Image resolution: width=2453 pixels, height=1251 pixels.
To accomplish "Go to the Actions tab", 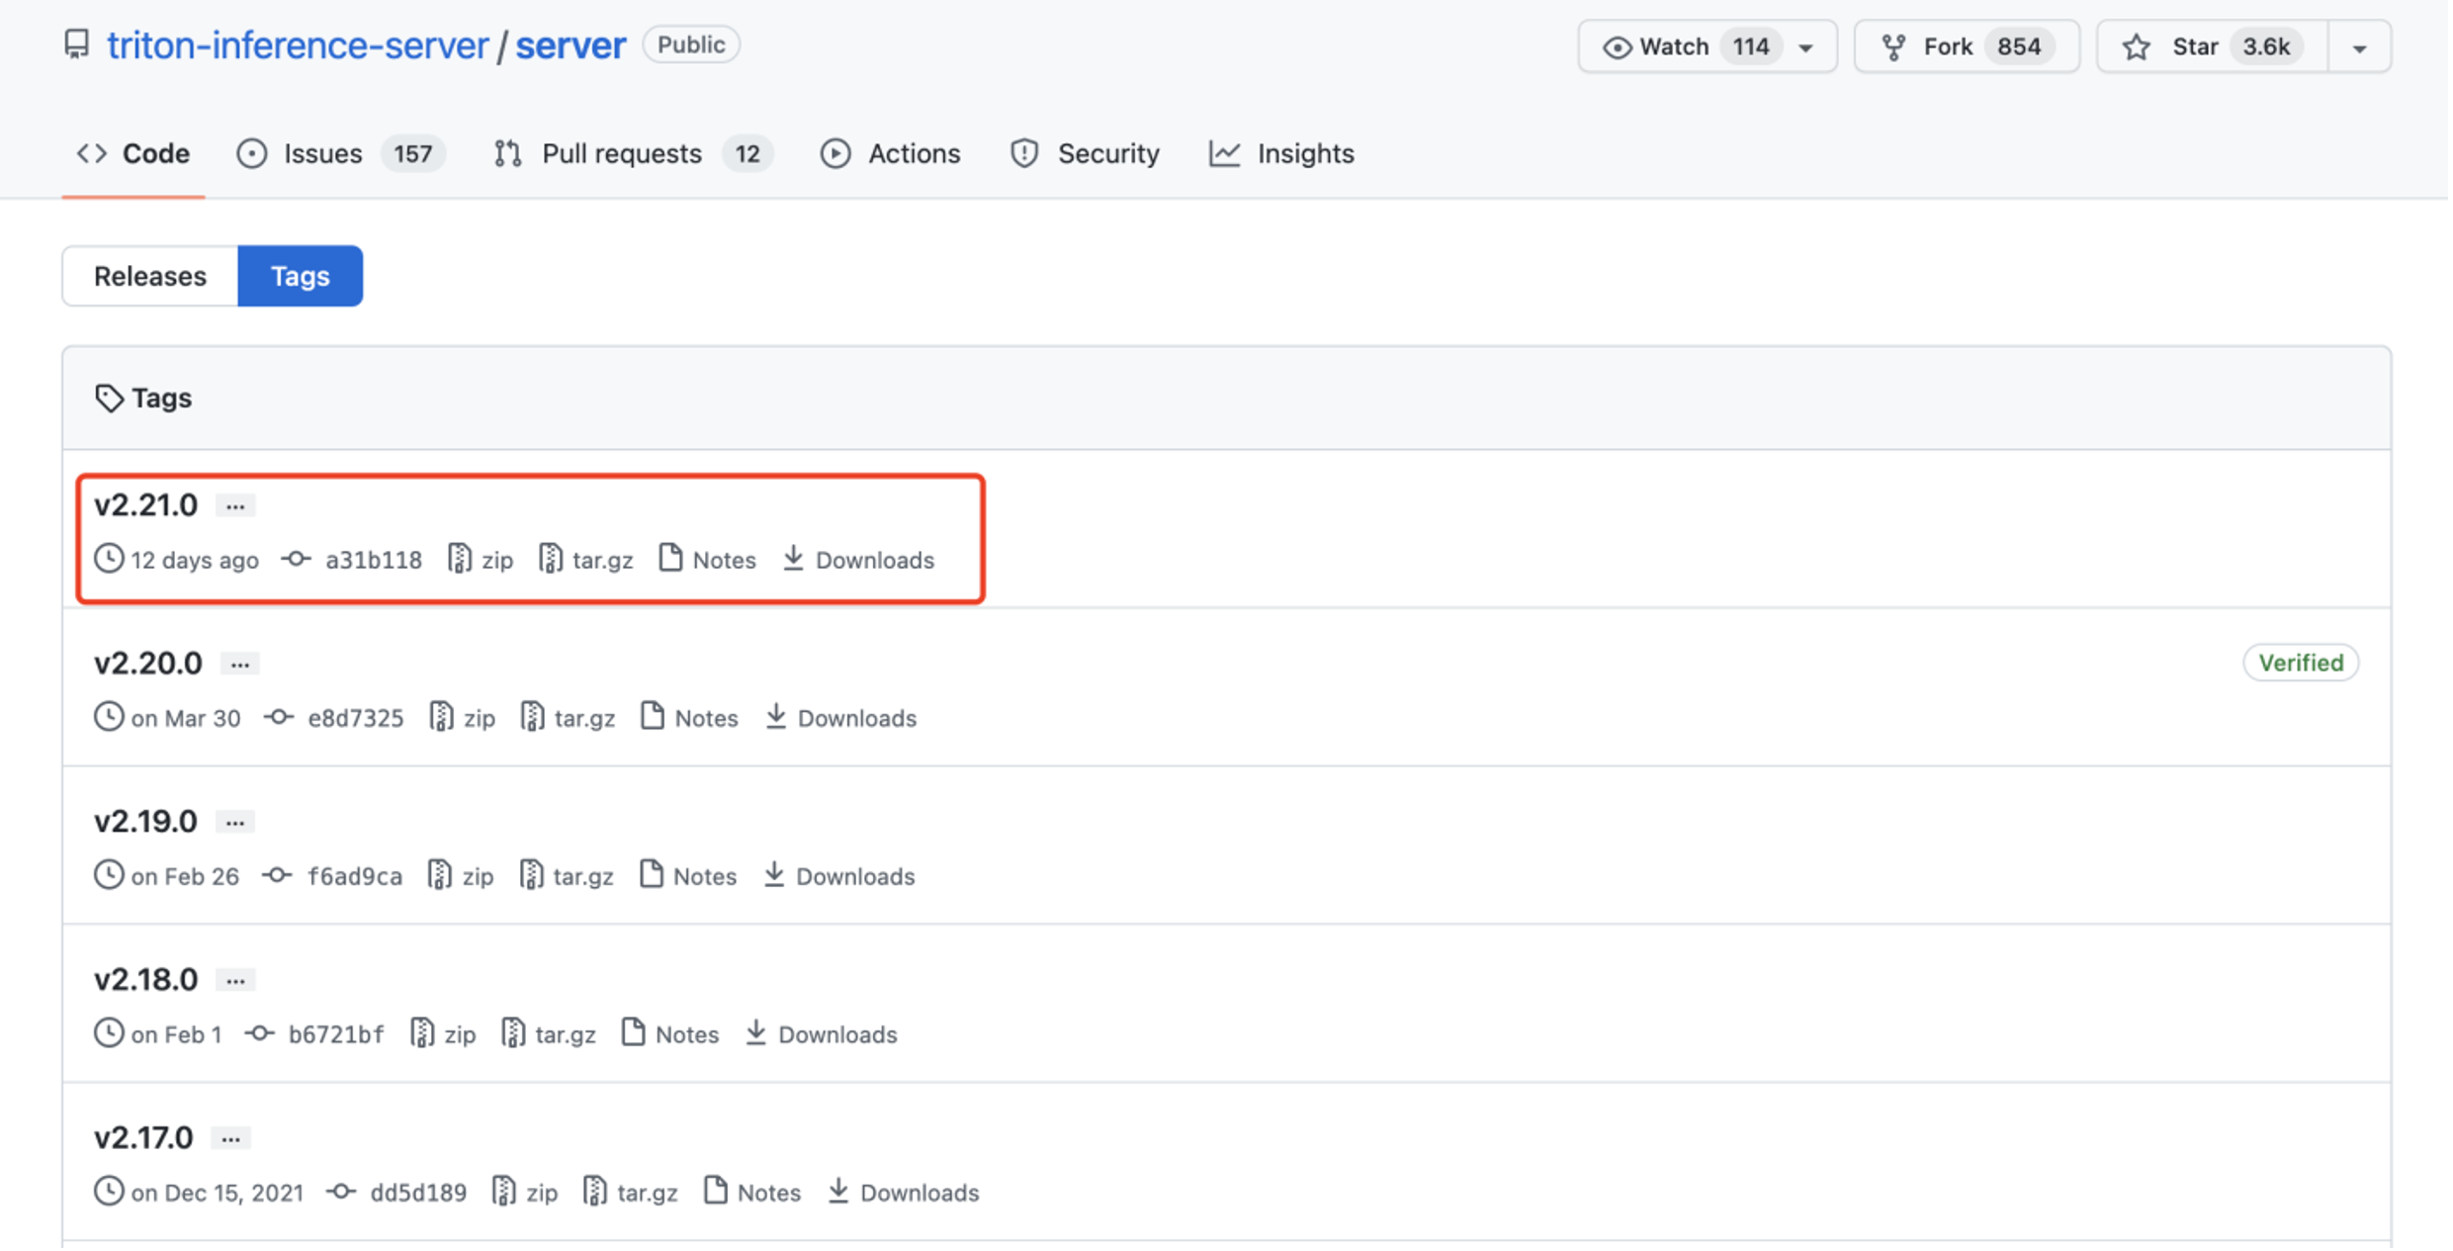I will pyautogui.click(x=890, y=153).
